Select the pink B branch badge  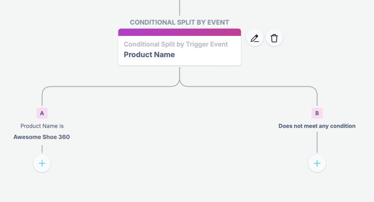pyautogui.click(x=317, y=113)
